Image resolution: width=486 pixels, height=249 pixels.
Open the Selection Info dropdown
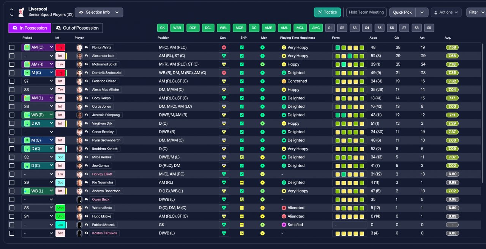pos(99,12)
